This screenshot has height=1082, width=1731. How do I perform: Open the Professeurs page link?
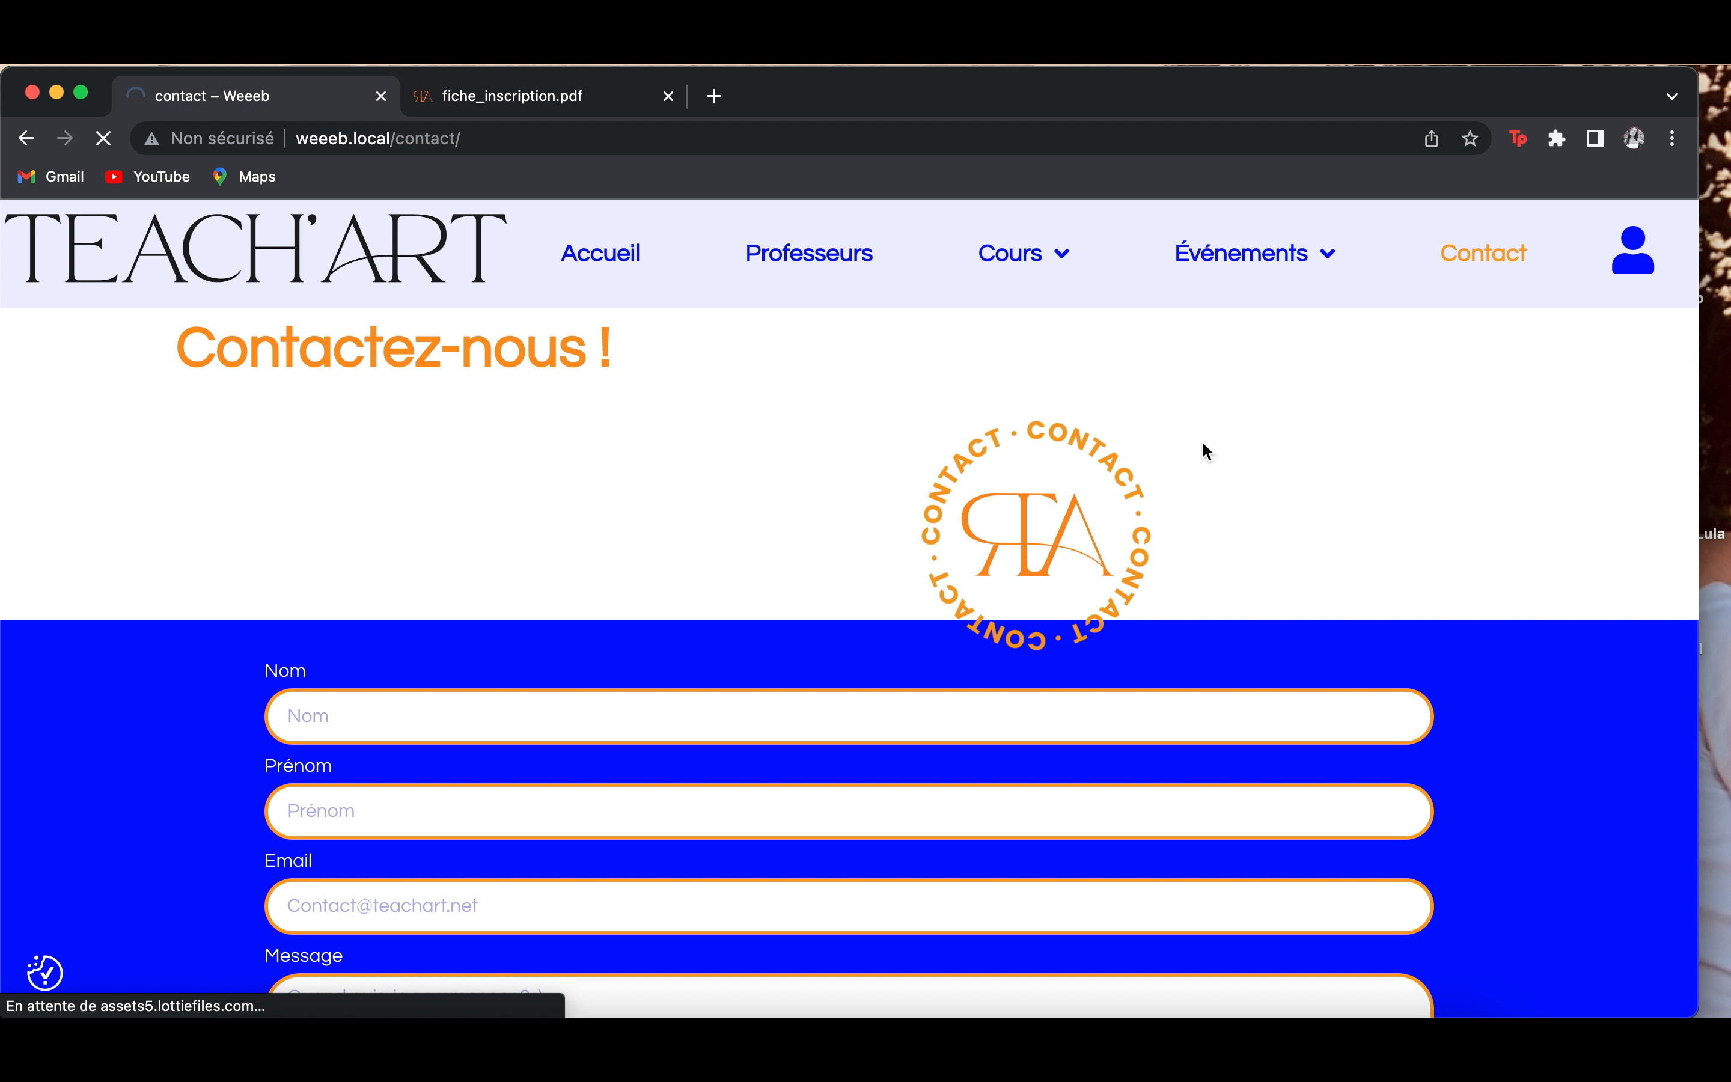[x=808, y=253]
